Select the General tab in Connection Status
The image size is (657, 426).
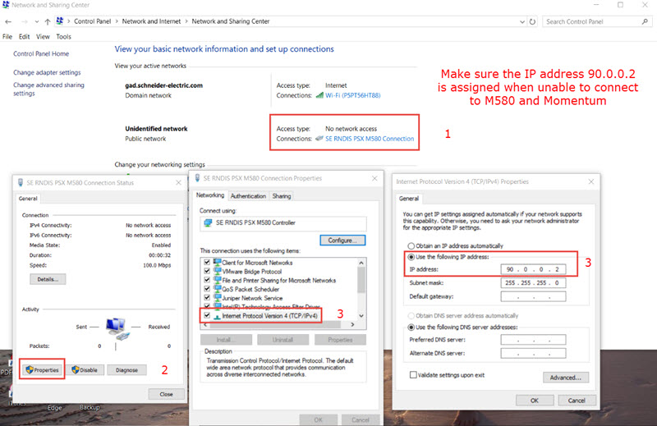coord(28,199)
